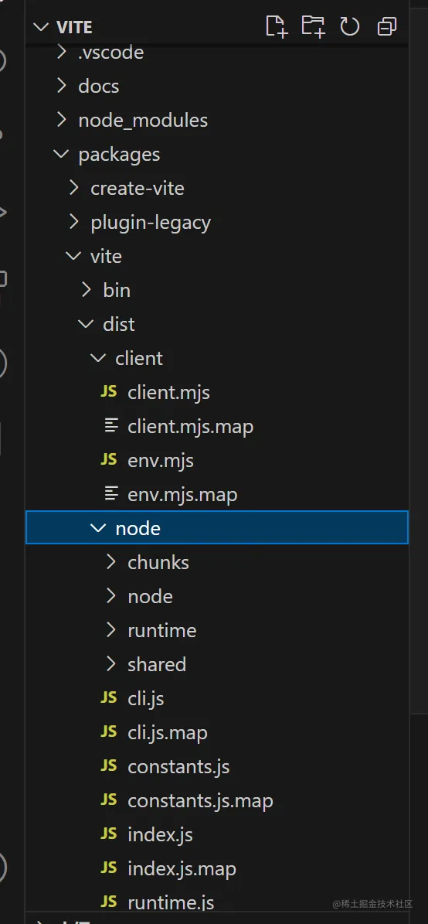Collapse all folders in explorer
Image resolution: width=428 pixels, height=924 pixels.
(387, 26)
